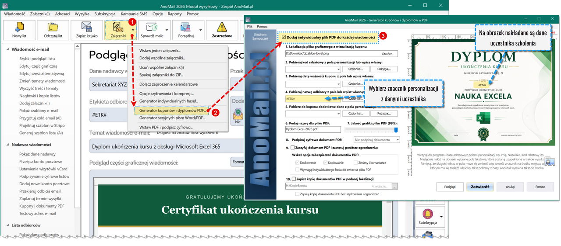The image size is (561, 246).
Task: Toggle 'Zapisuj kopię dokumentu PDF bez szyfrowania' checkbox
Action: (297, 194)
